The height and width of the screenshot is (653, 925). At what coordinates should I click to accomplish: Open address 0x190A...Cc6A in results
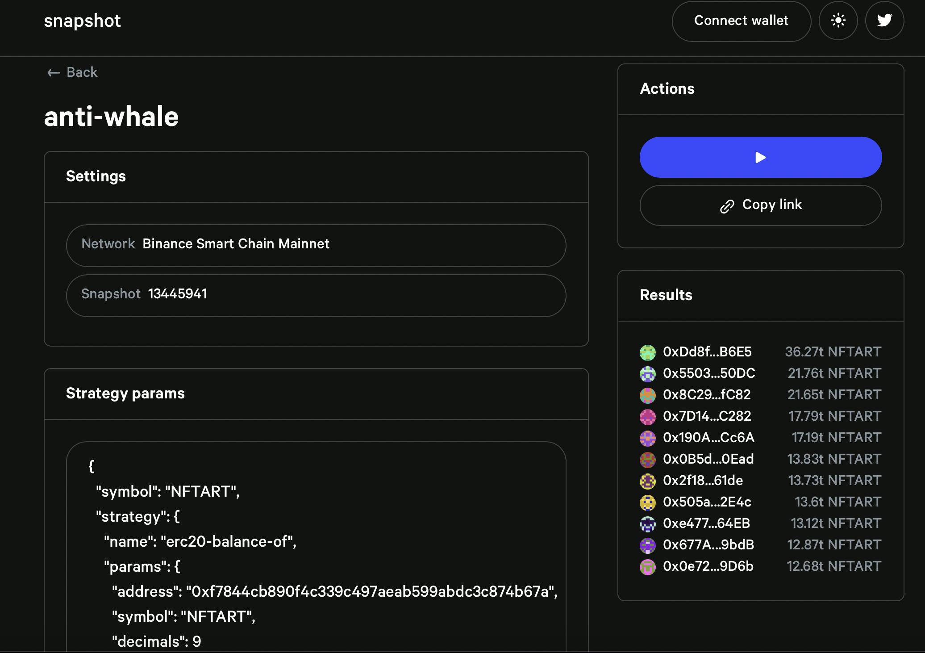click(x=708, y=438)
